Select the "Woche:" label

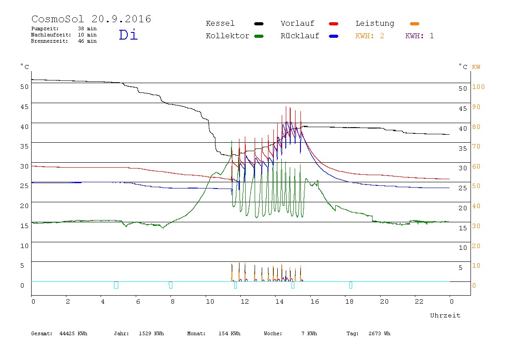click(x=273, y=333)
